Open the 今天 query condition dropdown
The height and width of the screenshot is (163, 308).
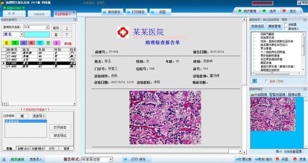tap(47, 27)
